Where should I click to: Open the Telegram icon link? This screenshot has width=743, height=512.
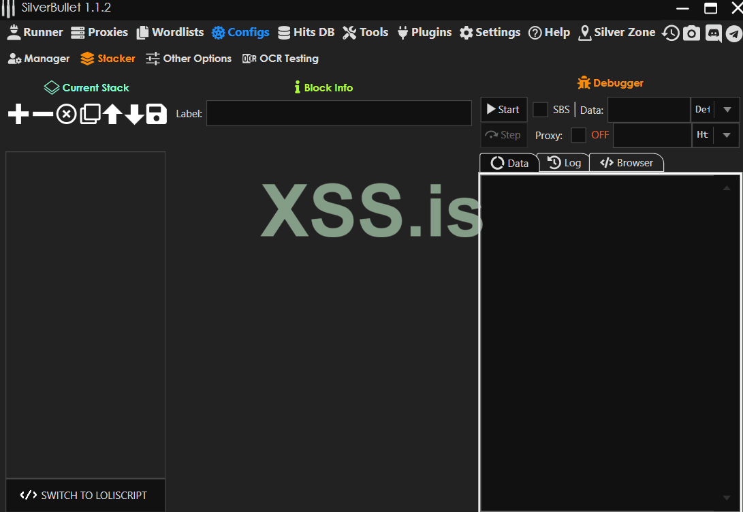tap(734, 33)
